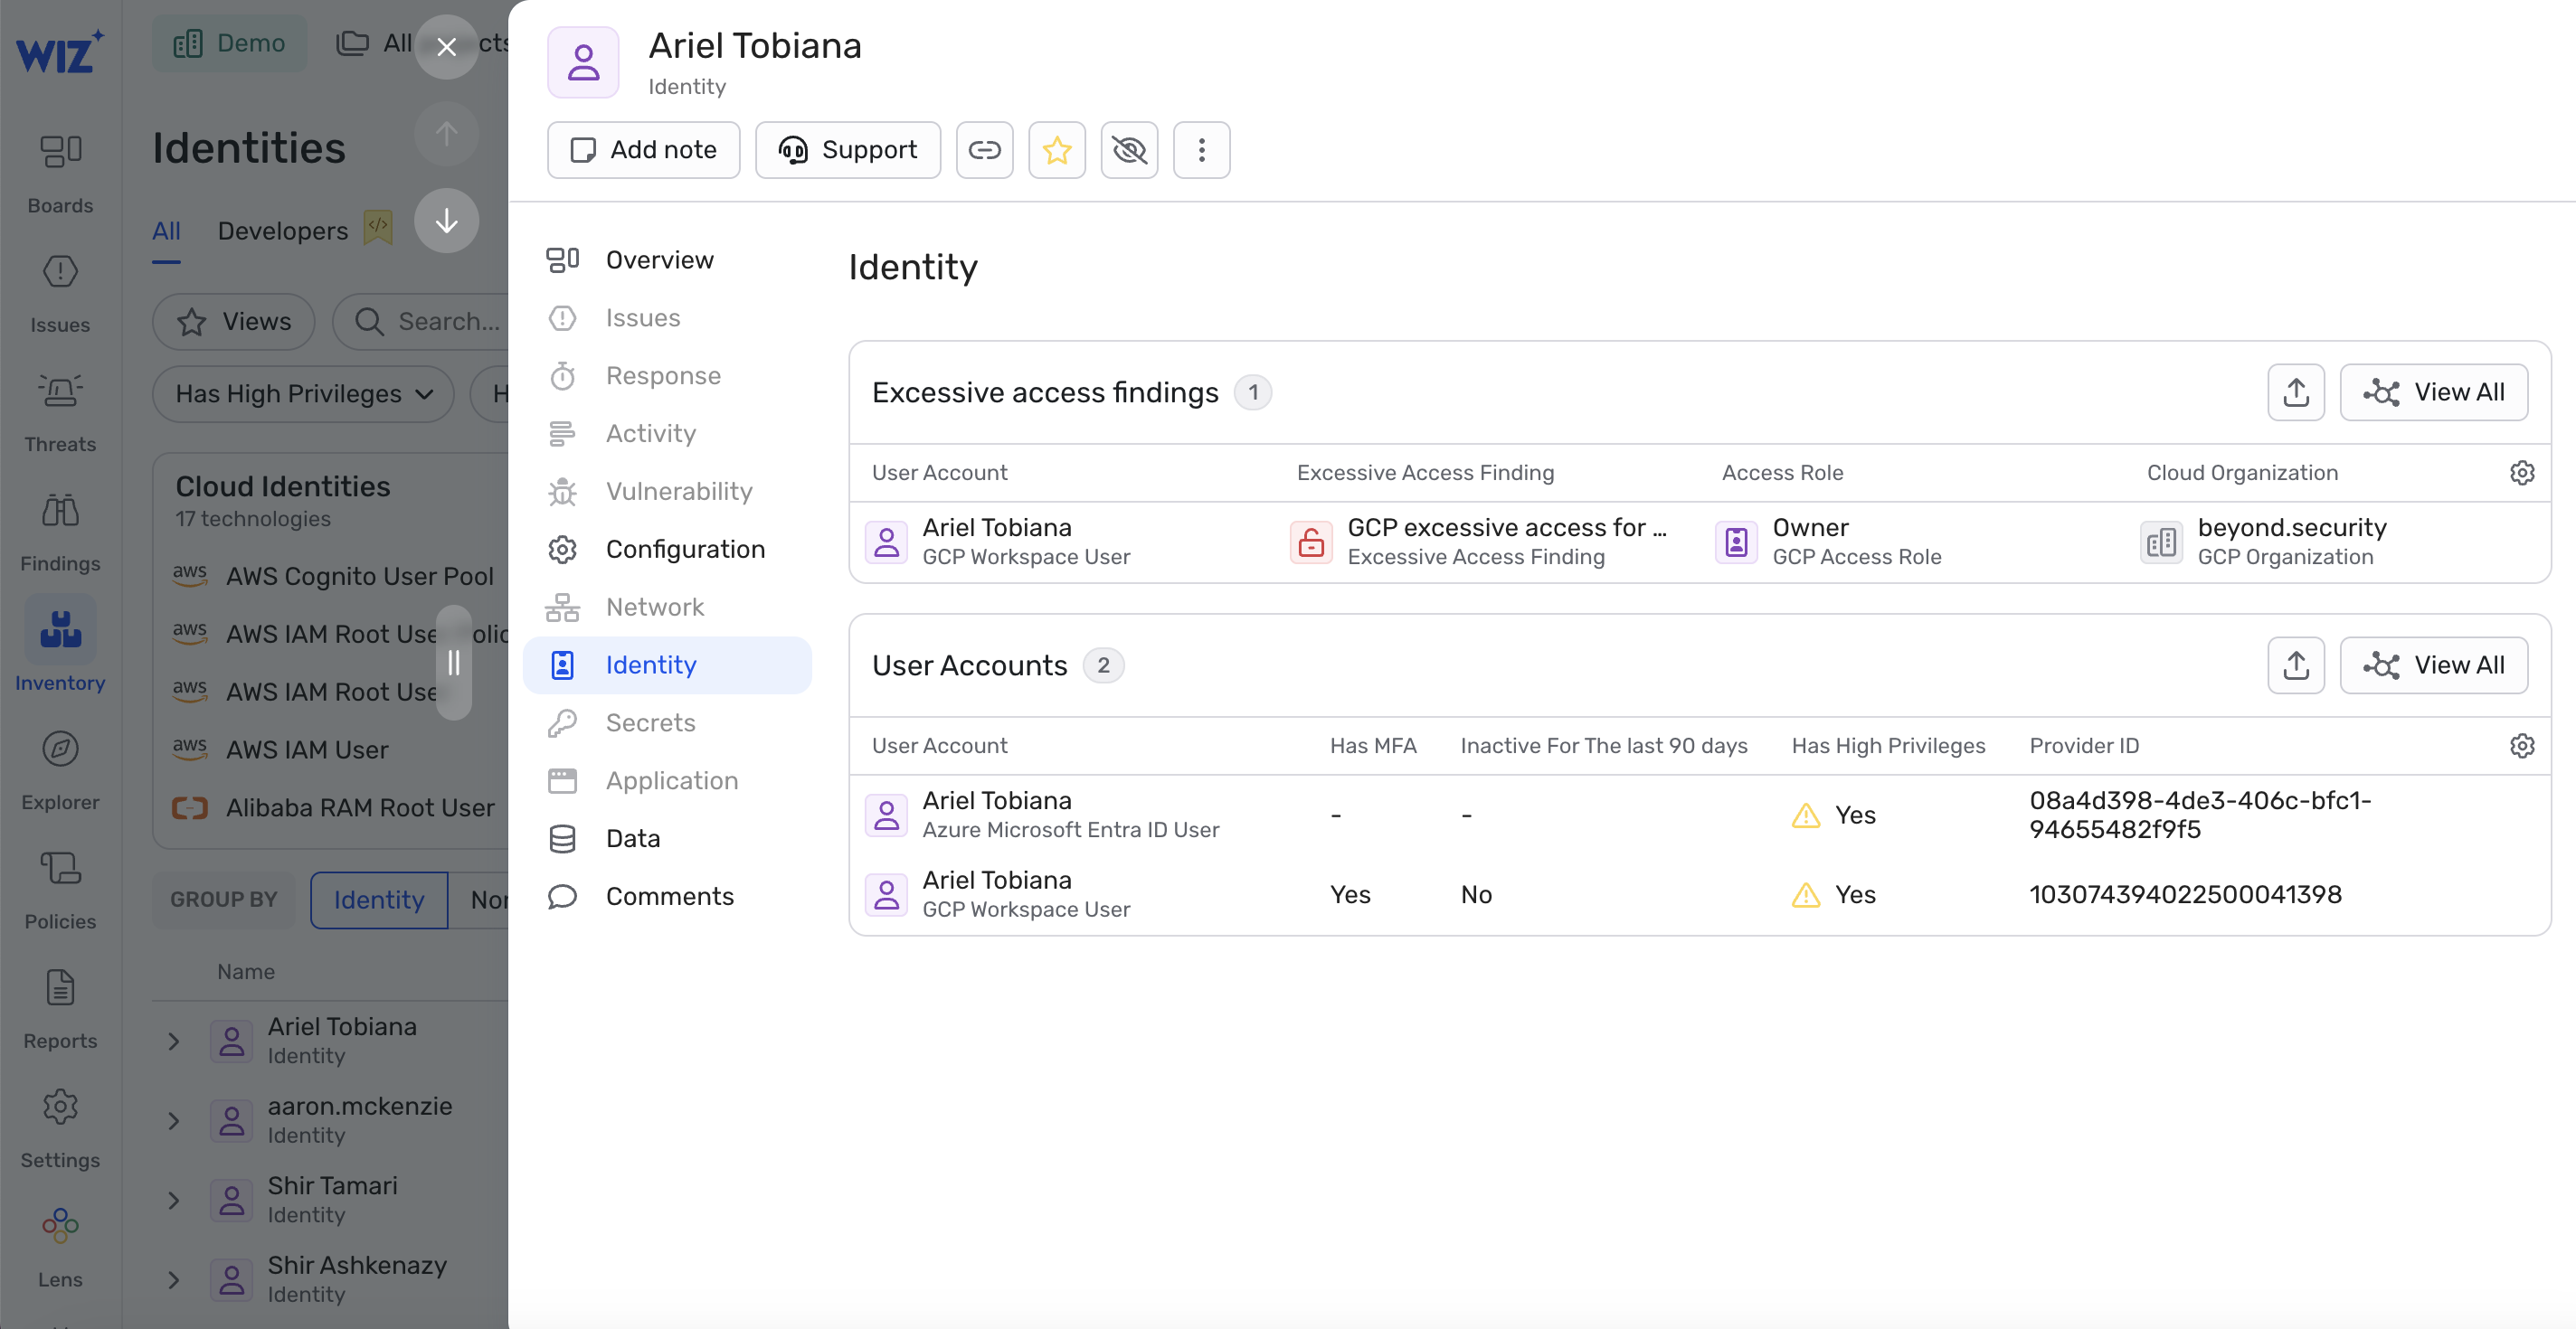The height and width of the screenshot is (1329, 2576).
Task: Export Excessive access findings table
Action: [x=2296, y=392]
